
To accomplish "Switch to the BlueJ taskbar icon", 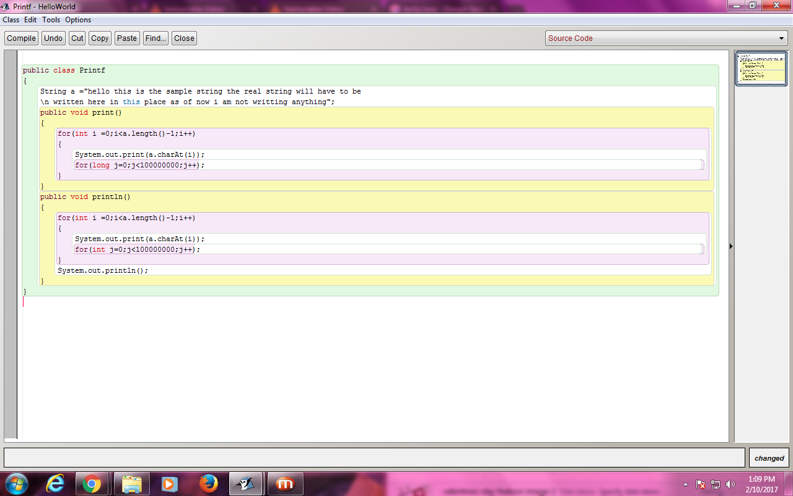I will [x=246, y=484].
